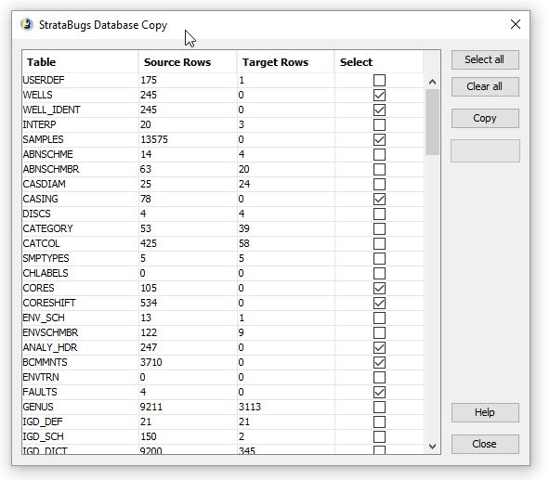Select the CATEGORY row checkbox
The width and height of the screenshot is (550, 480).
[x=379, y=229]
